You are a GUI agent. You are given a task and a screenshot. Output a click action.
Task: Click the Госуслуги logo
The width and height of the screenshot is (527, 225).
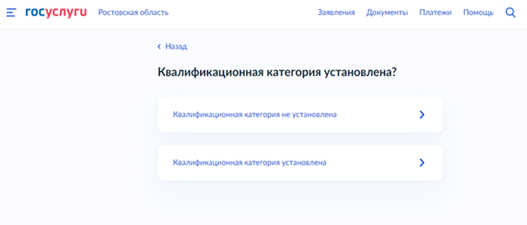tap(56, 12)
